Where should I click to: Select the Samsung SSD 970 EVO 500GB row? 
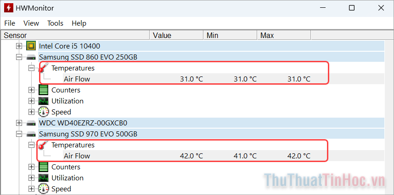(x=211, y=134)
